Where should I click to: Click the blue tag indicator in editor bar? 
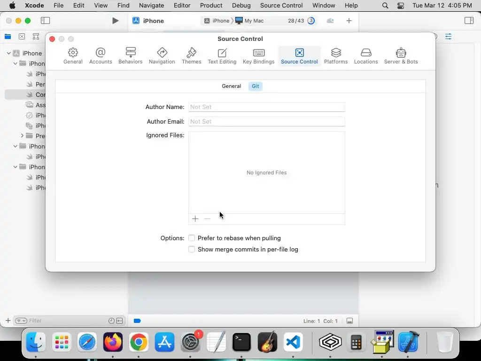pyautogui.click(x=137, y=321)
